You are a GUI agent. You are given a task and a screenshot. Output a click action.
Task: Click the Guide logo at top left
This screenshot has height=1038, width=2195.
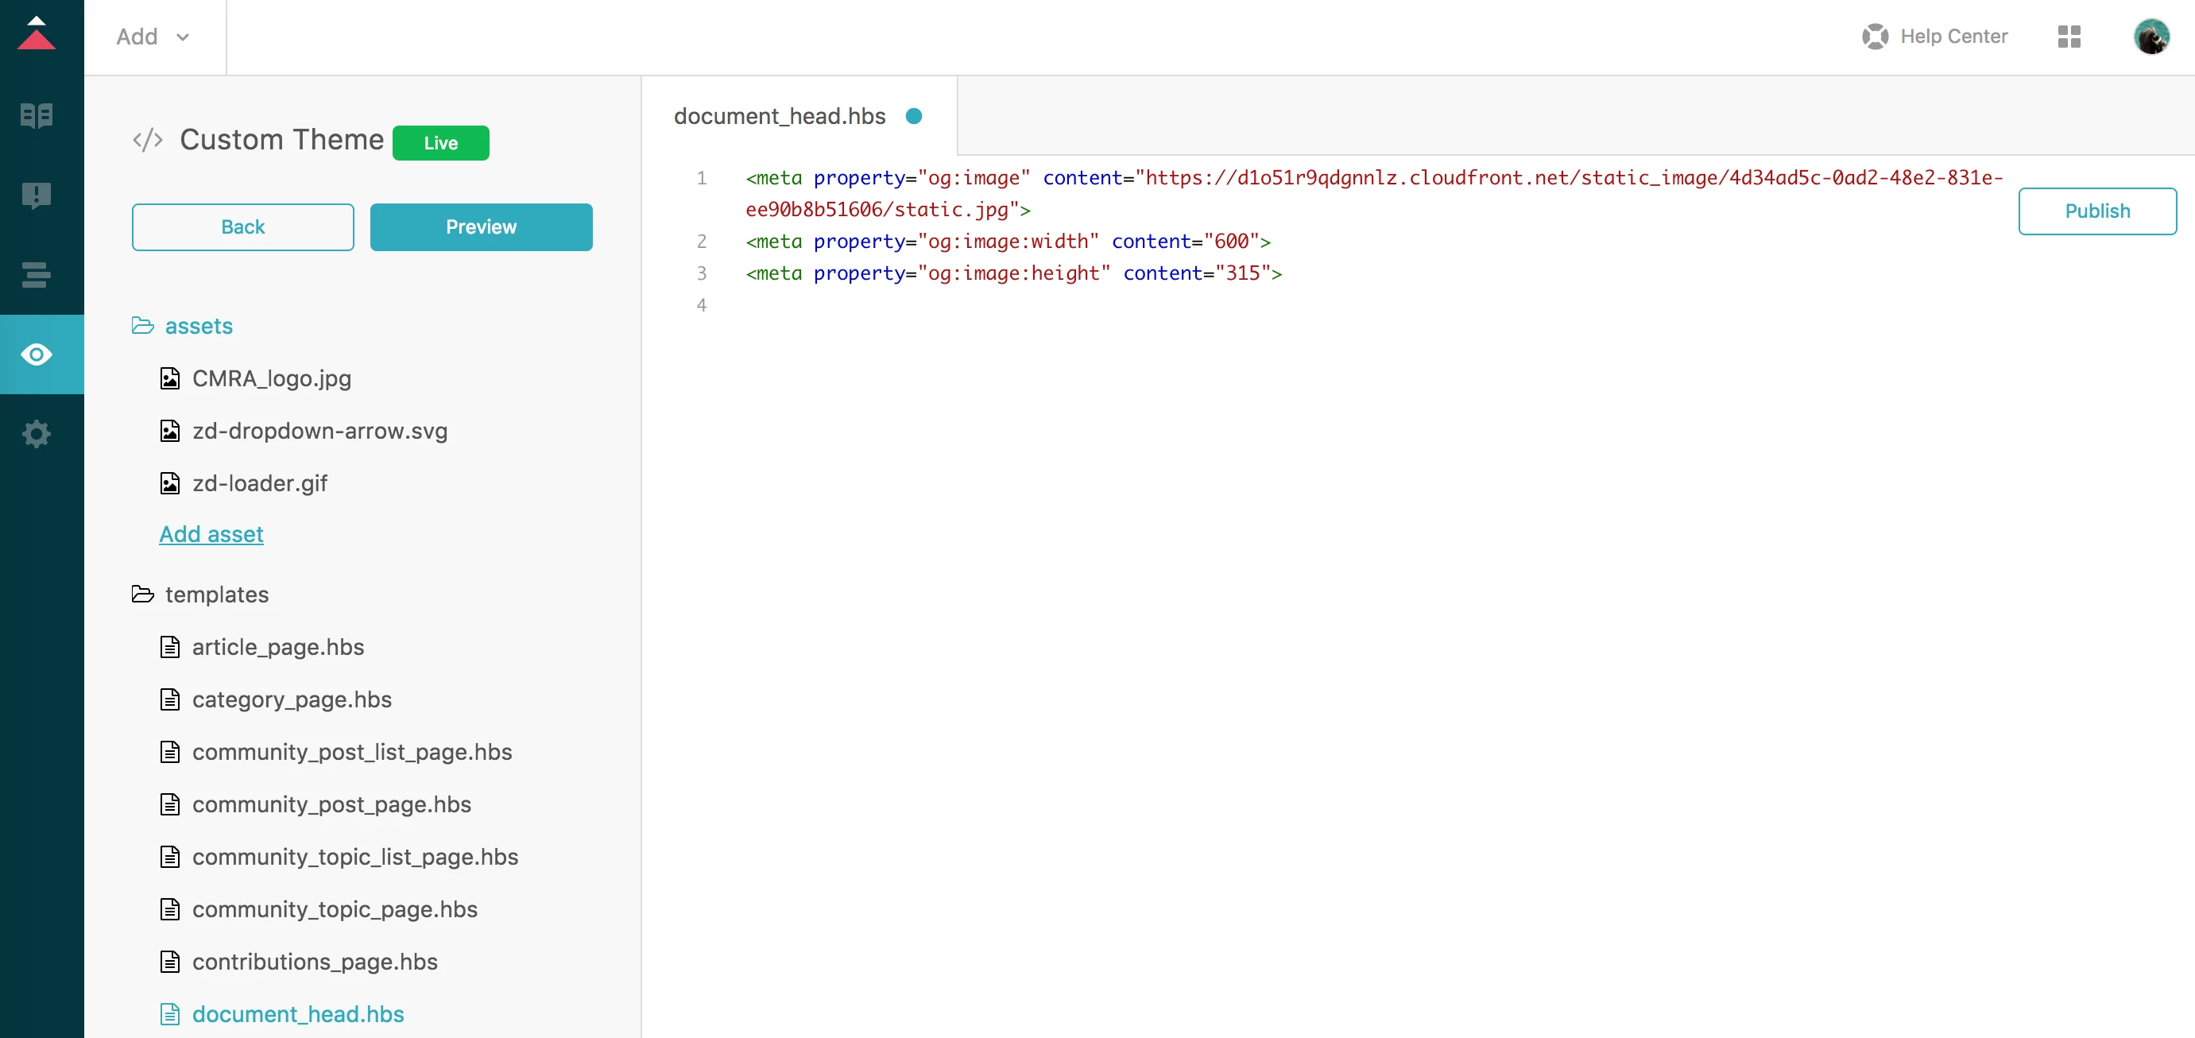pos(37,34)
